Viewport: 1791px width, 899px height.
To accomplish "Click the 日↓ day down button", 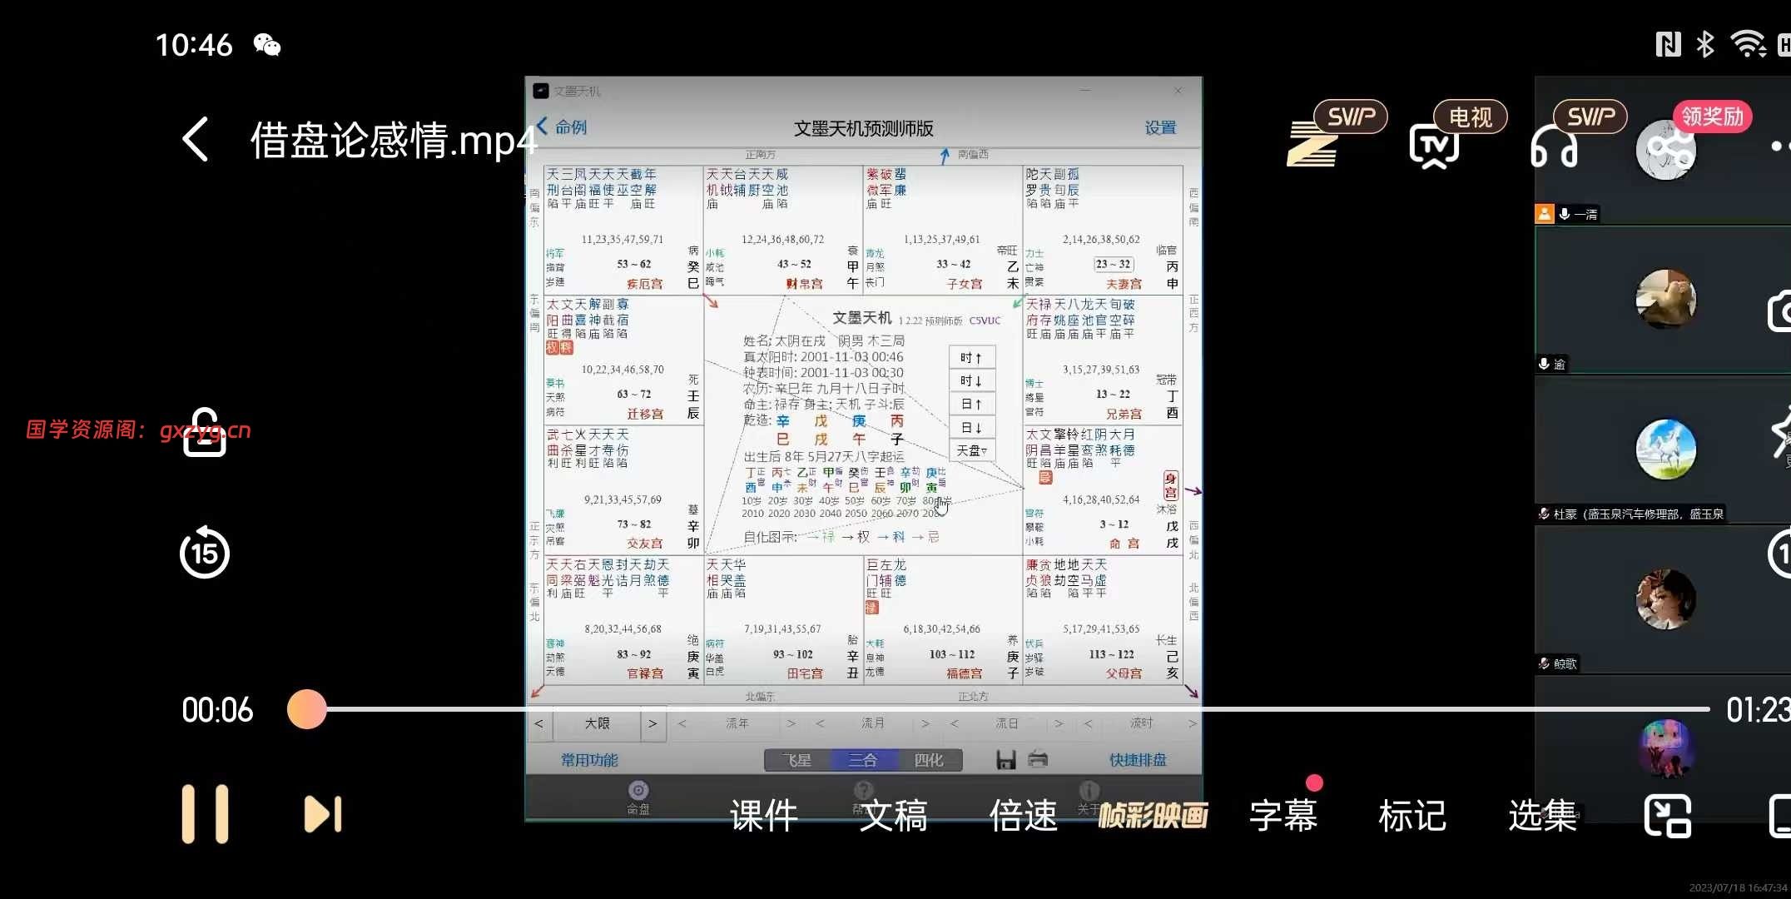I will coord(971,427).
